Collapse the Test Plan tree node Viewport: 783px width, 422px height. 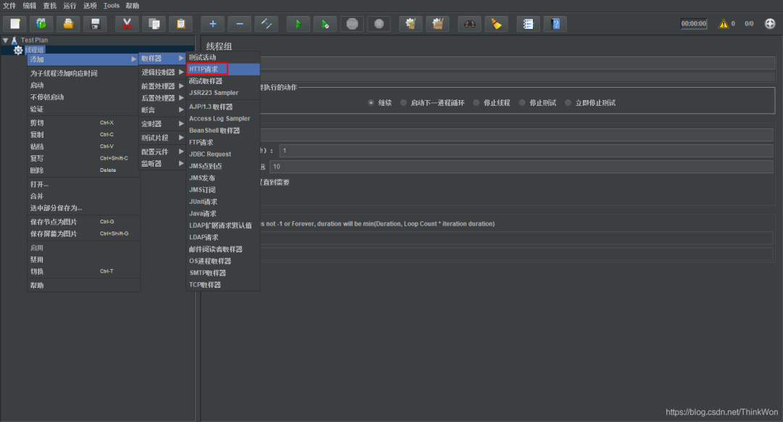[6, 40]
